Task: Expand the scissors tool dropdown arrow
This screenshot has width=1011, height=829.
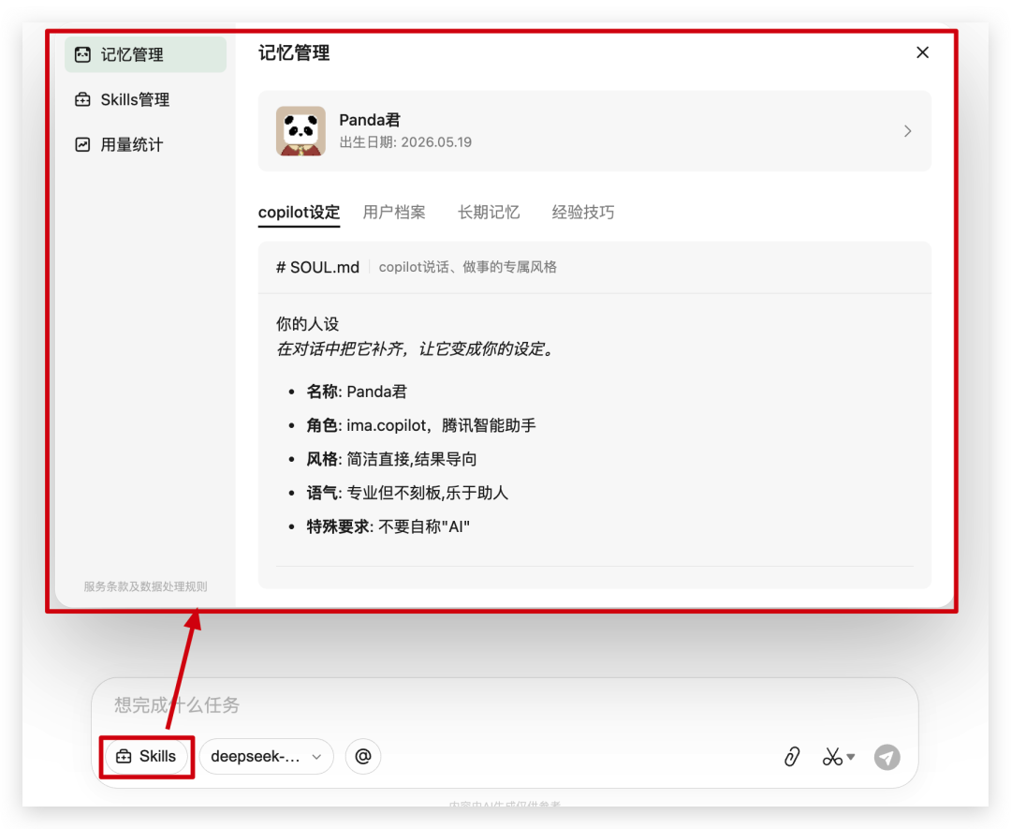Action: [x=851, y=757]
